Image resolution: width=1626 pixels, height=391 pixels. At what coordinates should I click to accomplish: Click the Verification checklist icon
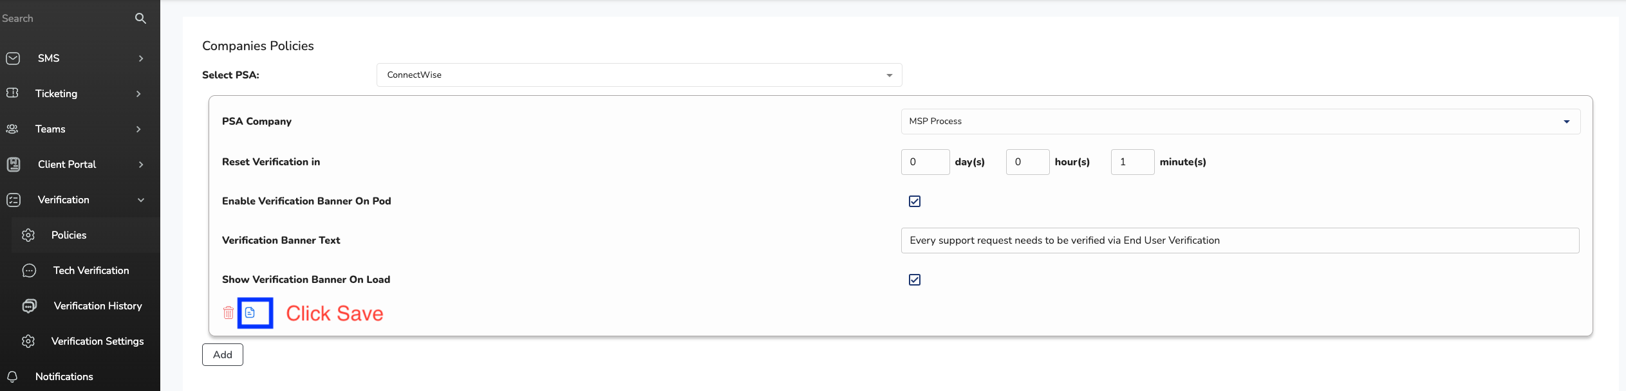click(x=13, y=200)
